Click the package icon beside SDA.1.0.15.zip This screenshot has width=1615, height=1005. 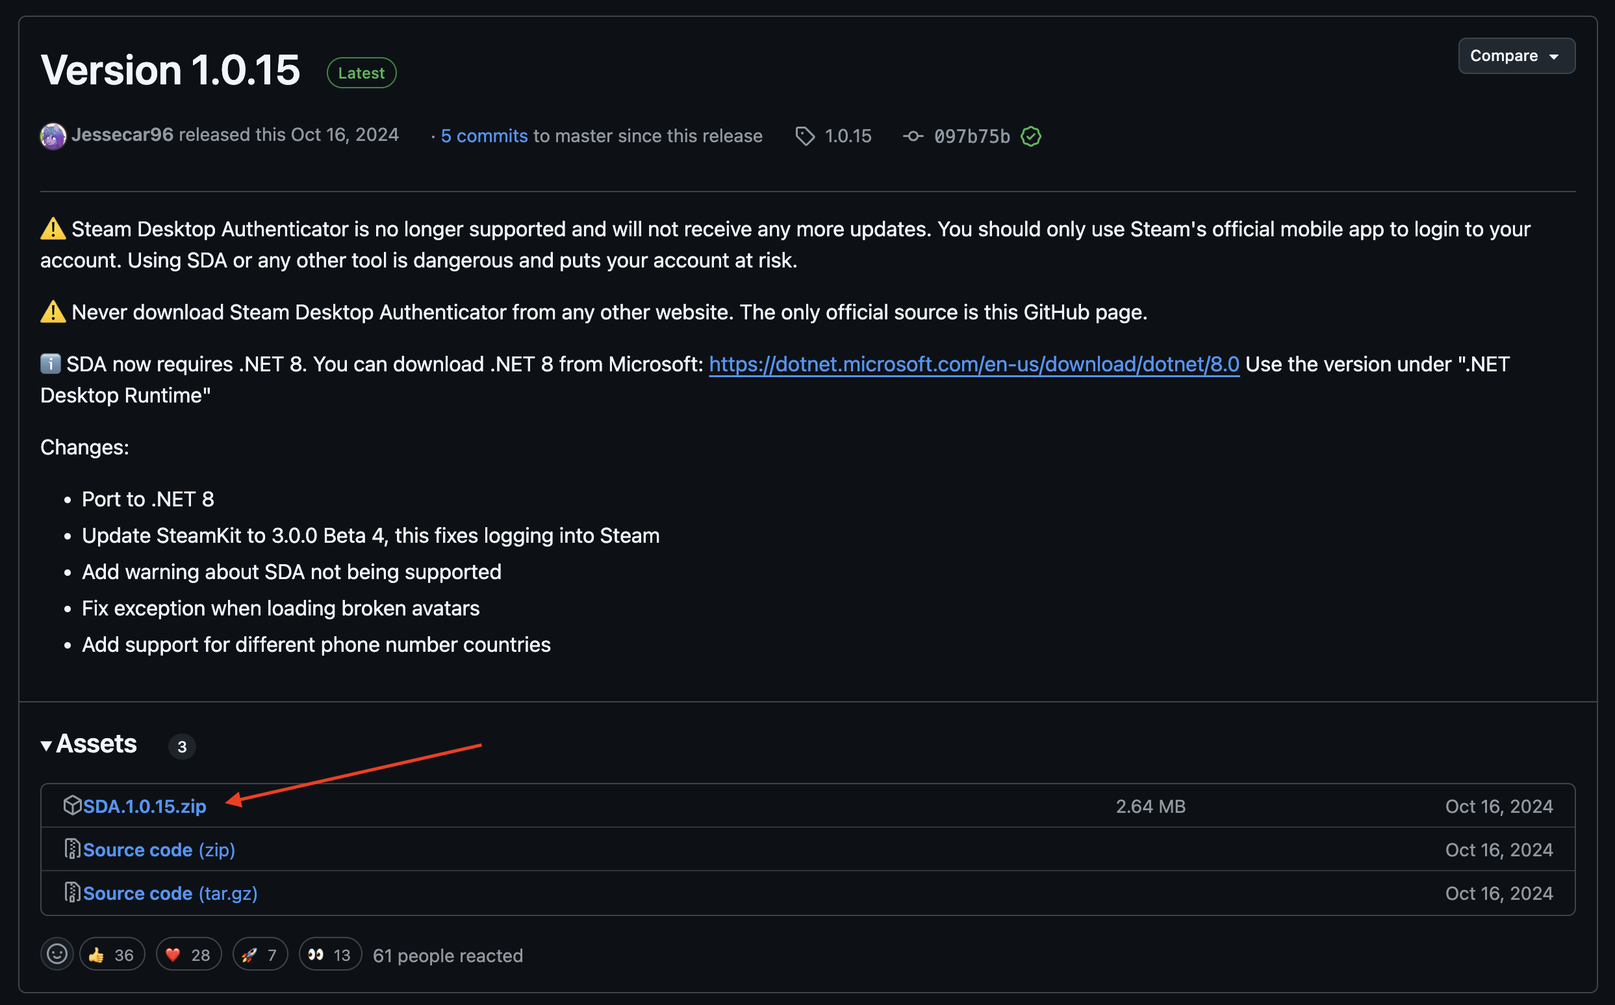72,805
